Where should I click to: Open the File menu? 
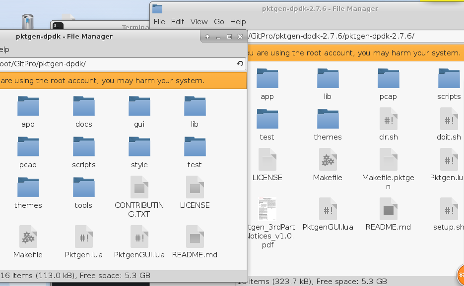point(159,22)
